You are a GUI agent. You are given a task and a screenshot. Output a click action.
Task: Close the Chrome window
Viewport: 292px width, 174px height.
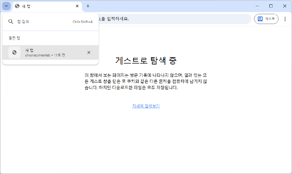pos(285,6)
